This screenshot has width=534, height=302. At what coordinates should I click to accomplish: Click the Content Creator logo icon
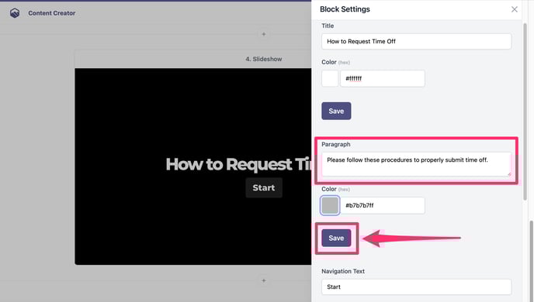[x=15, y=13]
